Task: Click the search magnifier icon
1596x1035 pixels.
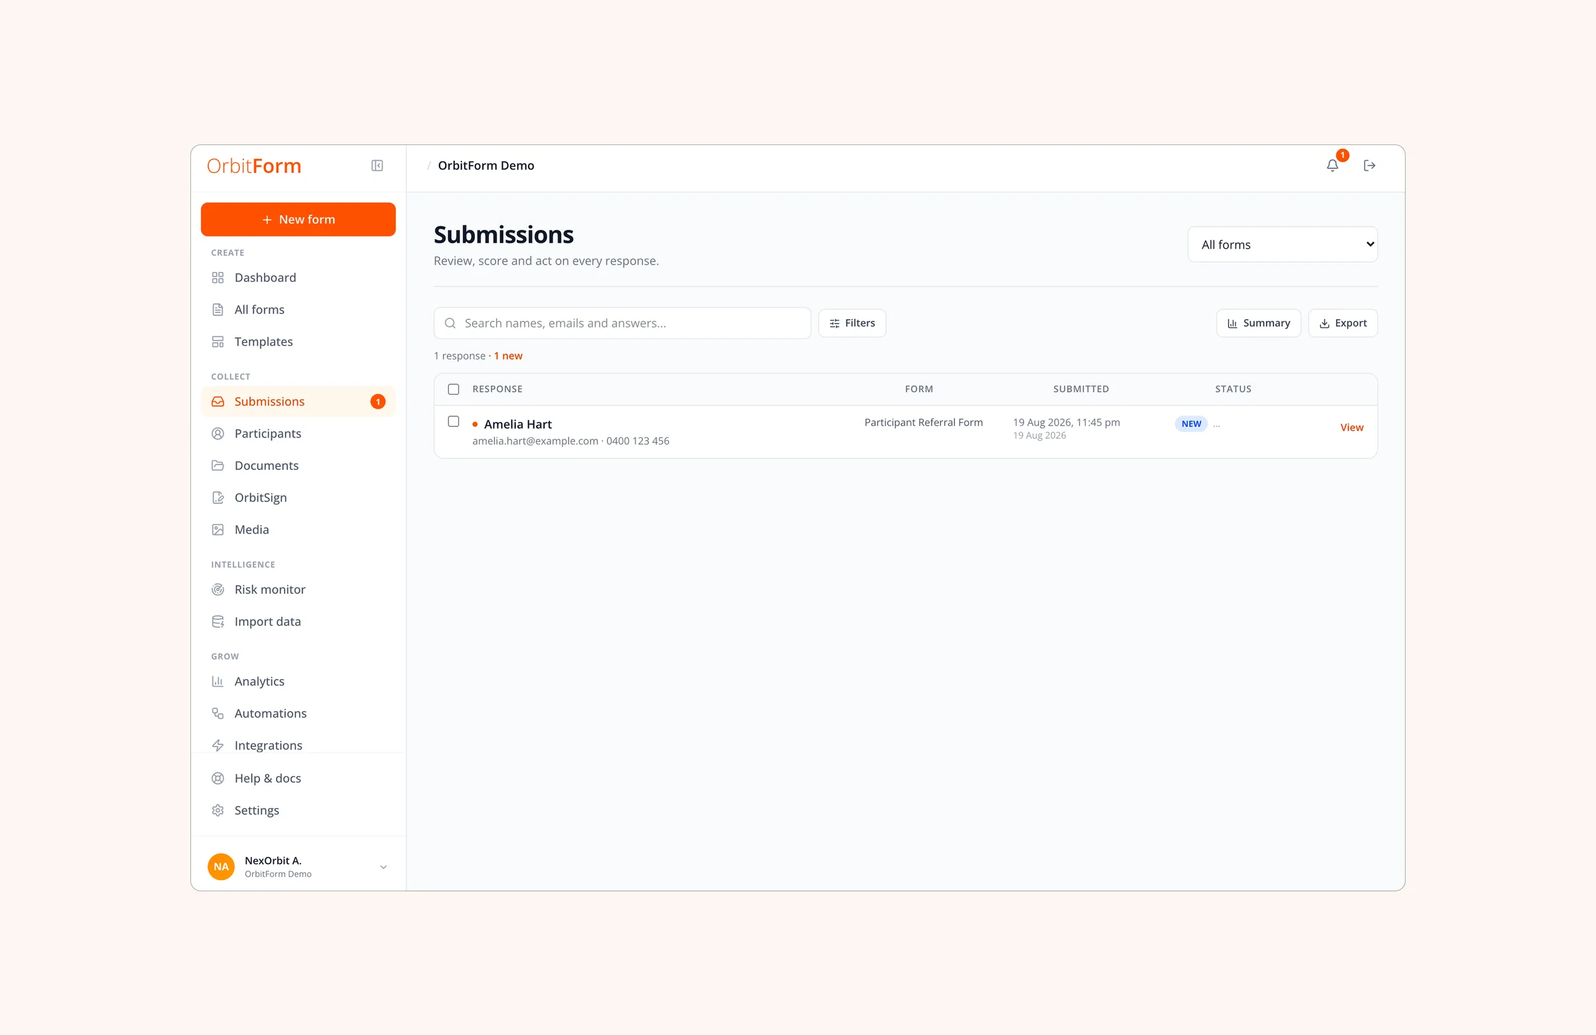Action: [x=451, y=323]
